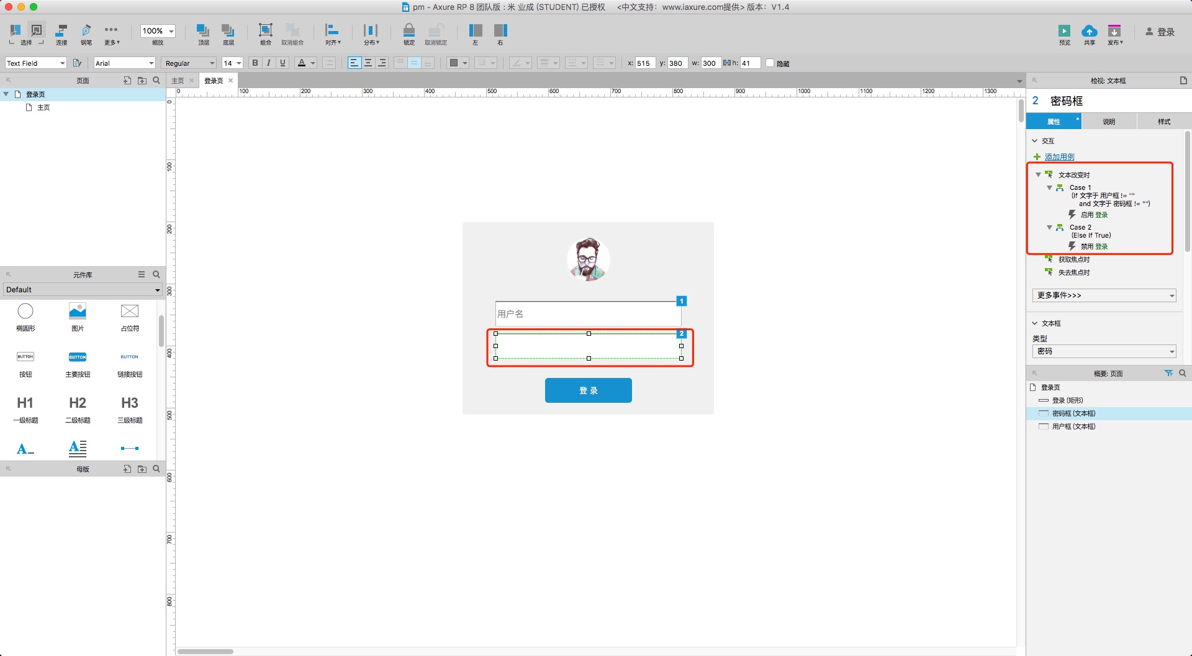Add a new page in 页面 panel

tap(127, 80)
